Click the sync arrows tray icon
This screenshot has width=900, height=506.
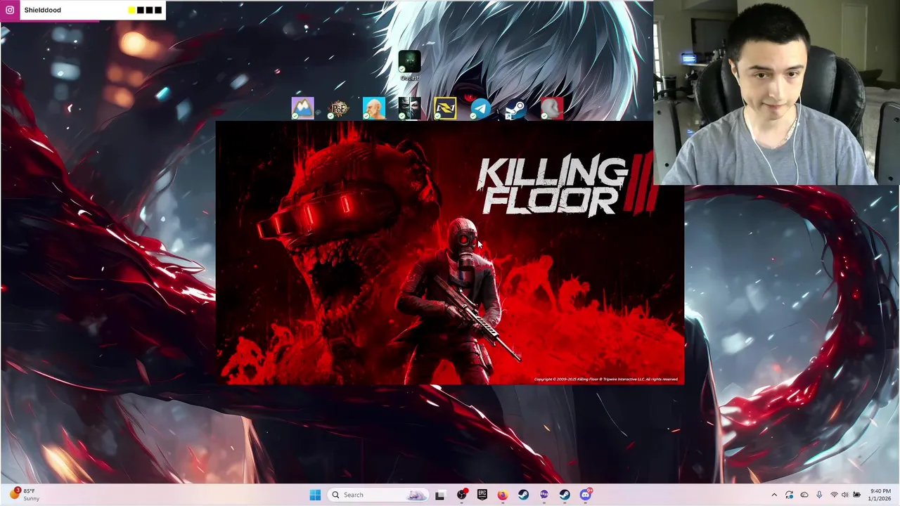coord(790,495)
